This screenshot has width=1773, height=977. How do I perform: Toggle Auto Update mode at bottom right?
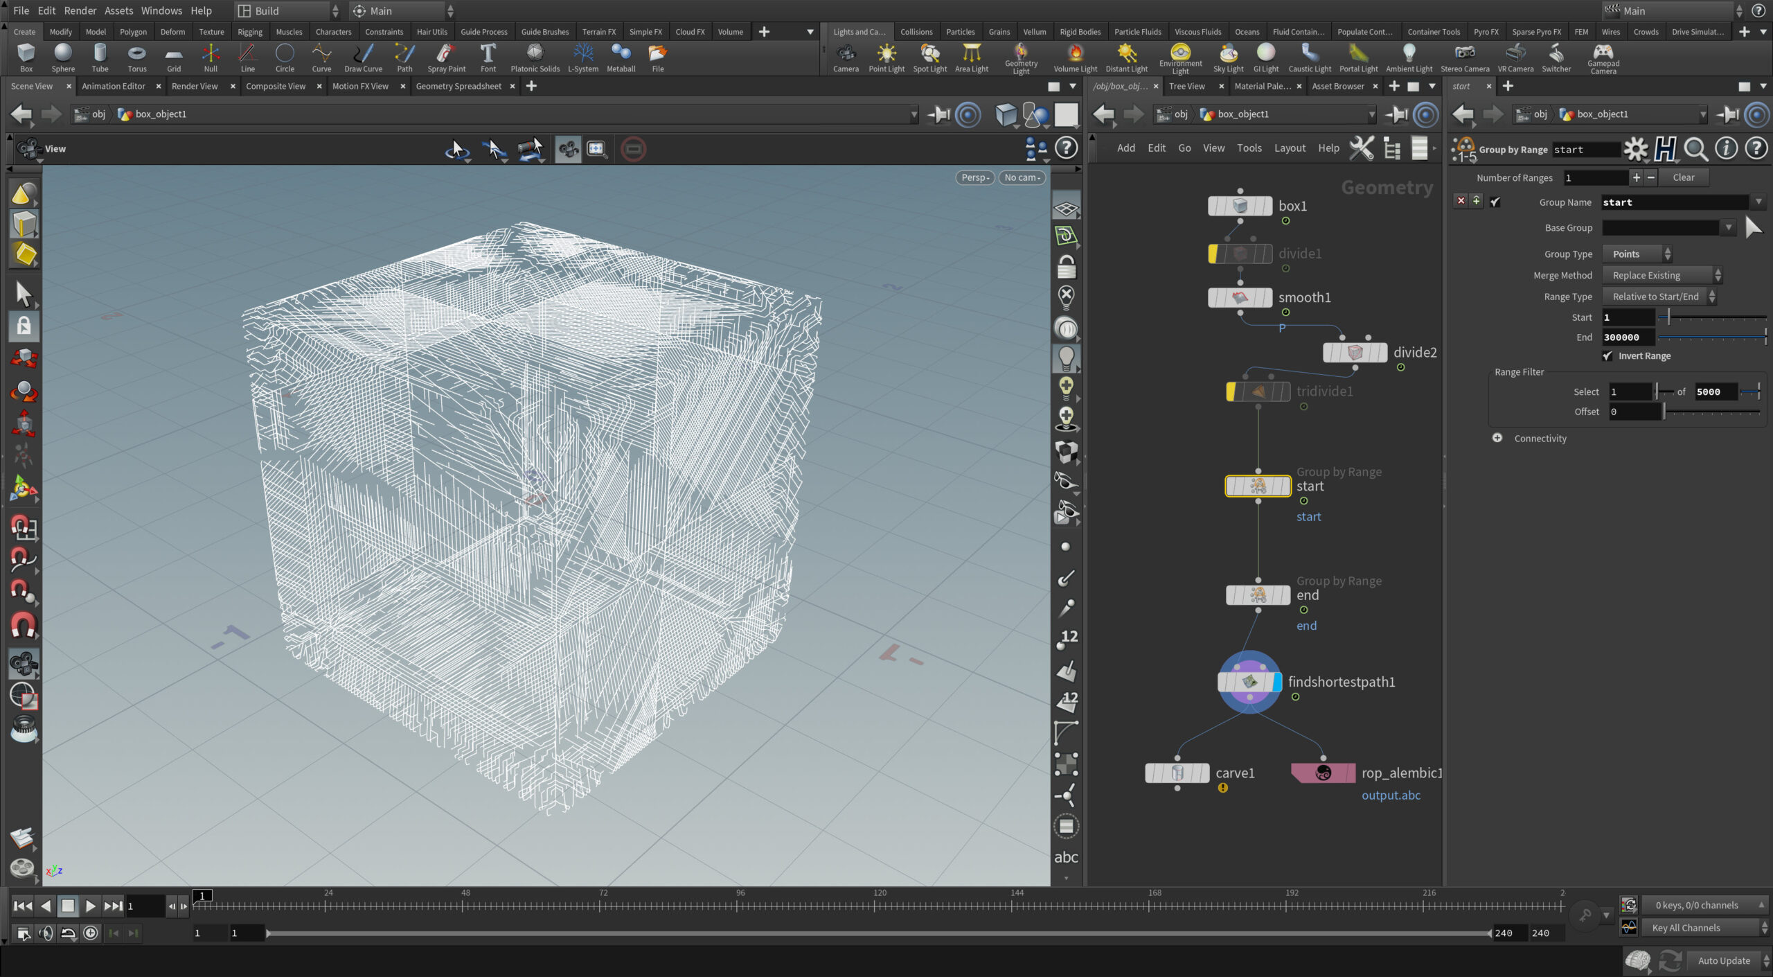pyautogui.click(x=1725, y=960)
